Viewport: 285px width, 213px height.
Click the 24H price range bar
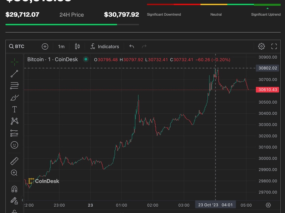pos(72,24)
